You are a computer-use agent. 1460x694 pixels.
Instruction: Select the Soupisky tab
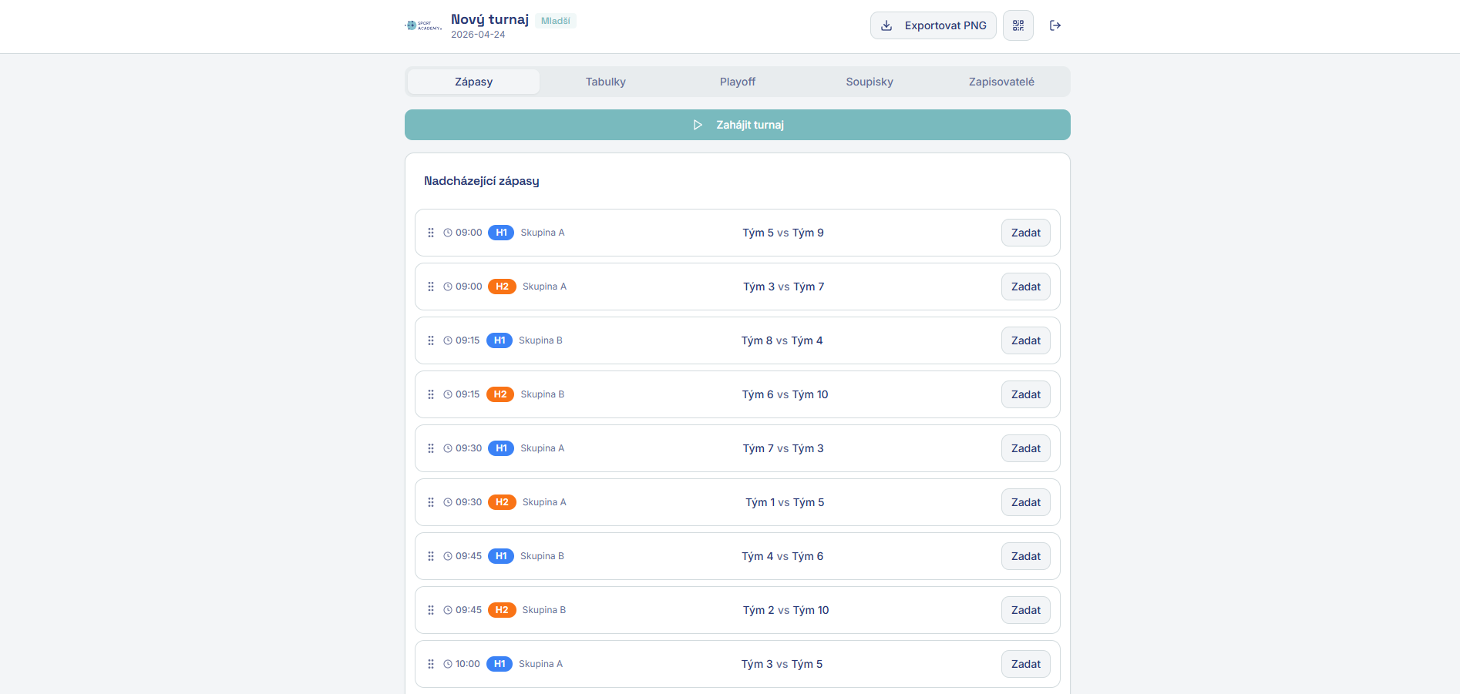[870, 82]
